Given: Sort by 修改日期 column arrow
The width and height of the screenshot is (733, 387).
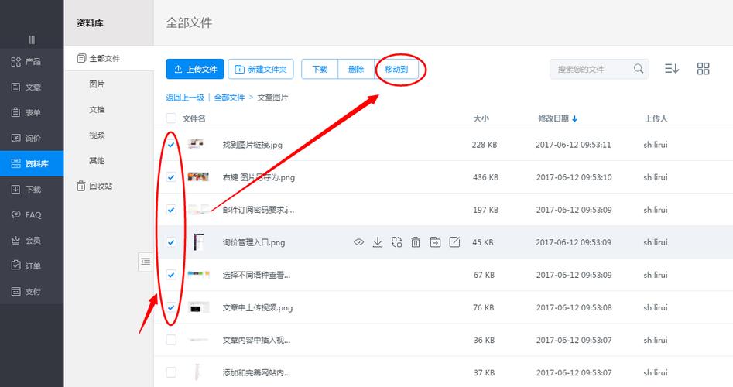Looking at the screenshot, I should pos(575,119).
